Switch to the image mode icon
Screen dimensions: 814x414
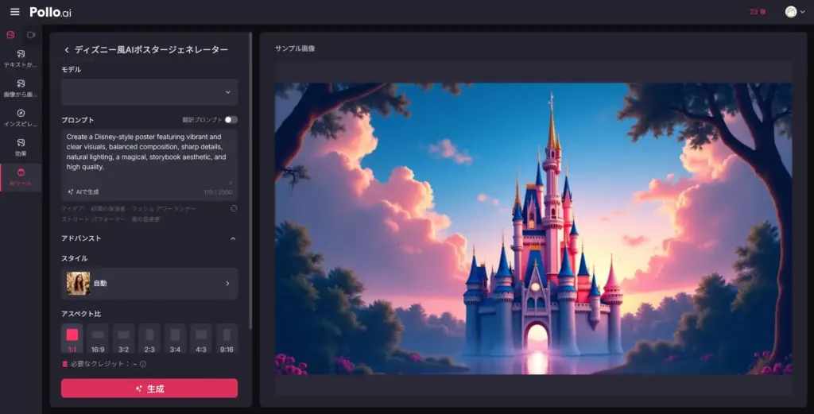(x=10, y=35)
